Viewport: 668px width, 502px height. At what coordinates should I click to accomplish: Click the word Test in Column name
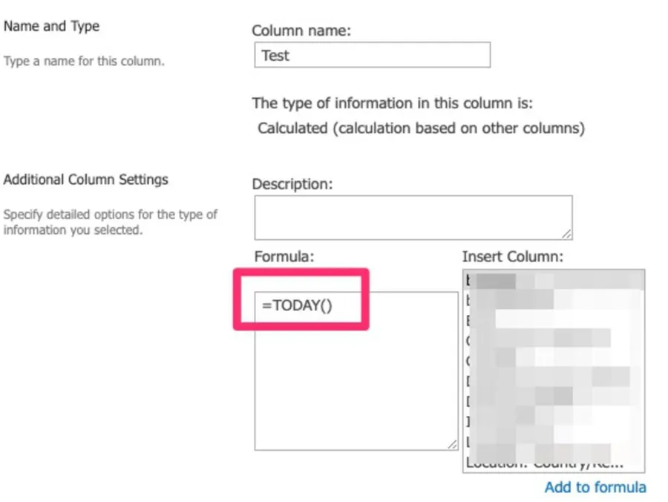point(275,55)
